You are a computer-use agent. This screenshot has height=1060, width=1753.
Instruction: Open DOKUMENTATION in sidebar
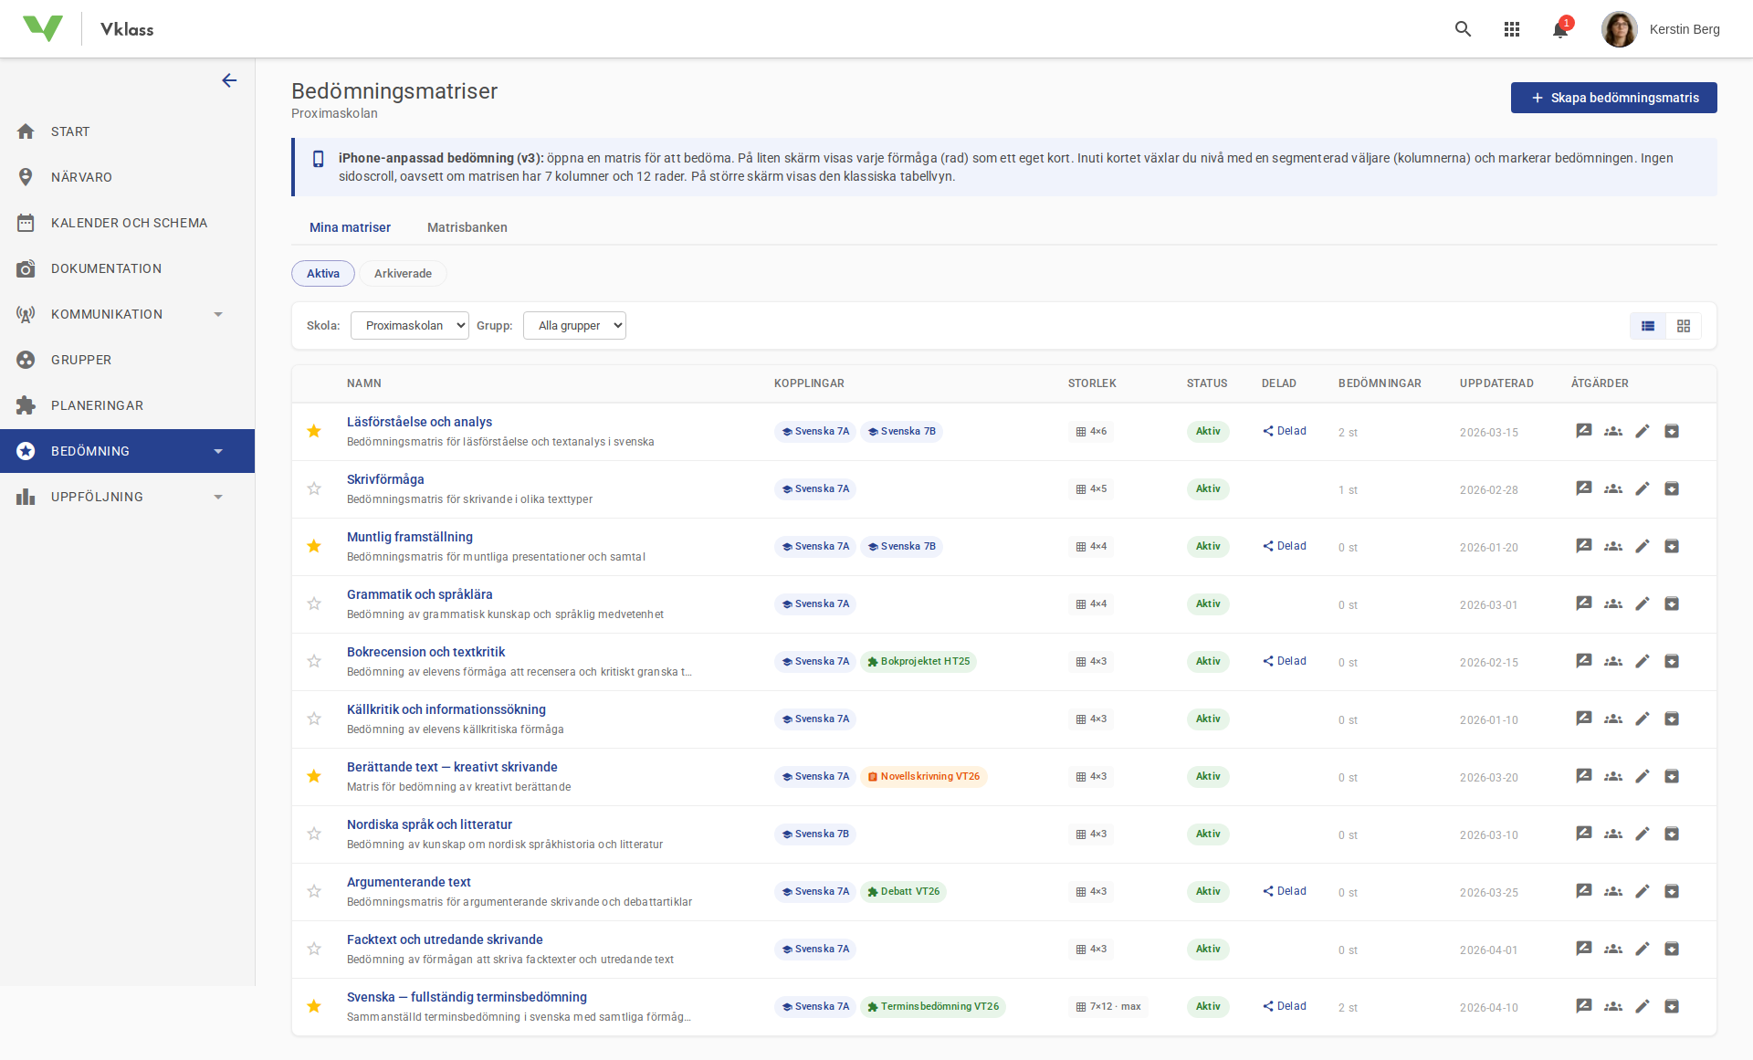[x=127, y=268]
